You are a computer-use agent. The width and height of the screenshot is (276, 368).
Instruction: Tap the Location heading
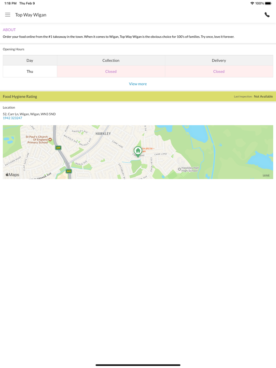pos(9,108)
